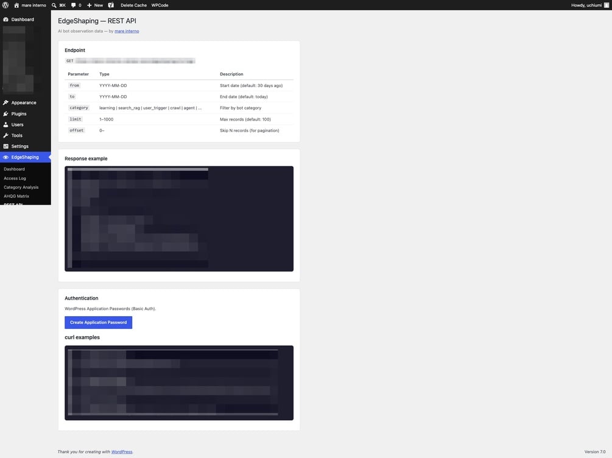Click the ⌘K search shortcut label
Image resolution: width=612 pixels, height=458 pixels.
coord(63,5)
